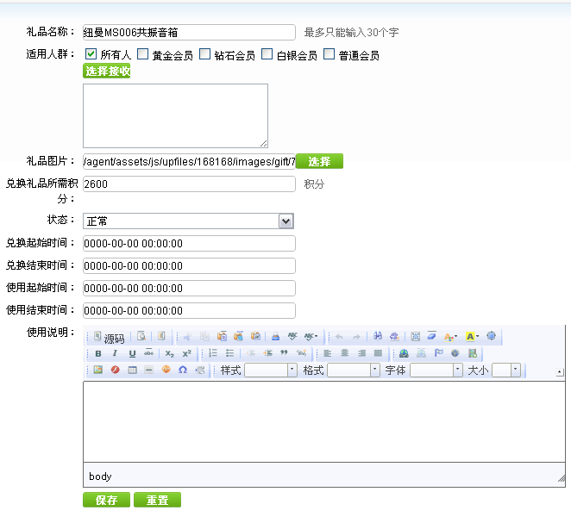Click the 源码 source view button
Viewport: 571px width, 523px height.
(x=109, y=338)
